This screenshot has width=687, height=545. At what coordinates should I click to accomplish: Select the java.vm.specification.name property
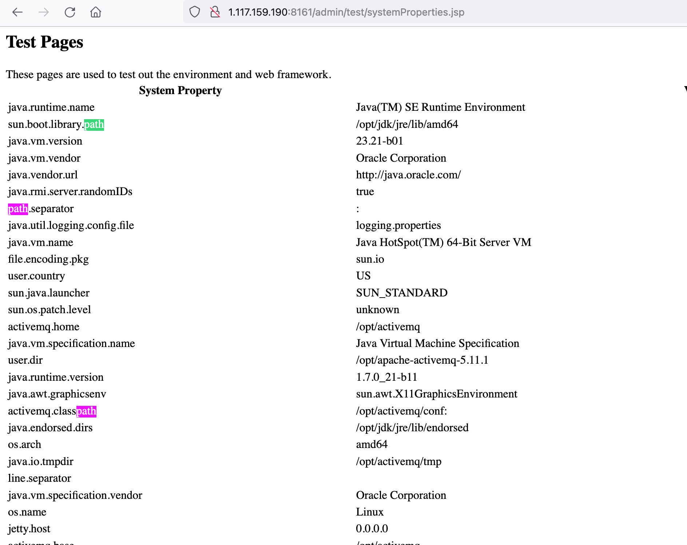click(72, 343)
